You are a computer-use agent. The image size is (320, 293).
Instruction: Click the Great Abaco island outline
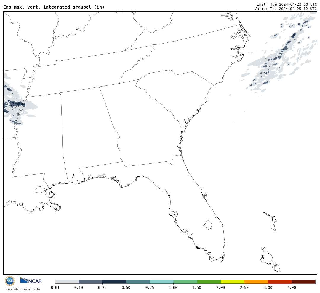point(271,222)
